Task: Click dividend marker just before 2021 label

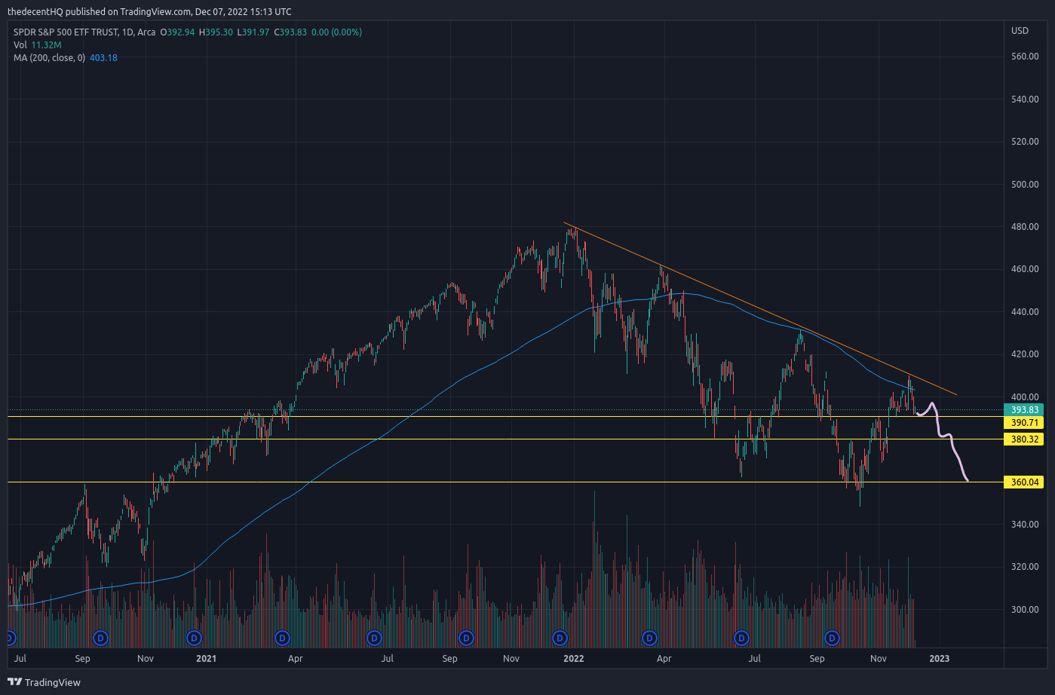Action: (x=194, y=638)
